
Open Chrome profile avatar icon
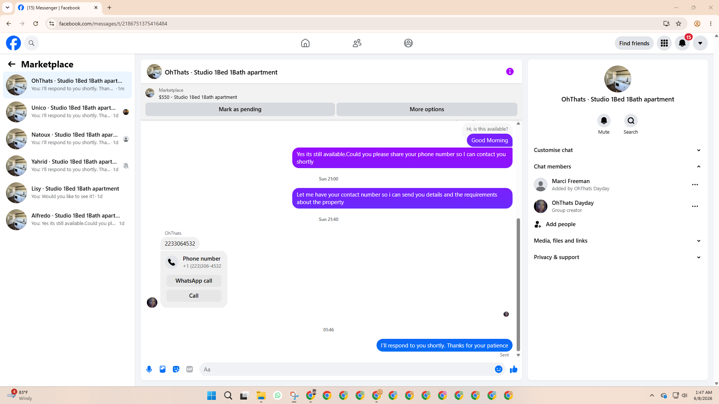click(697, 24)
